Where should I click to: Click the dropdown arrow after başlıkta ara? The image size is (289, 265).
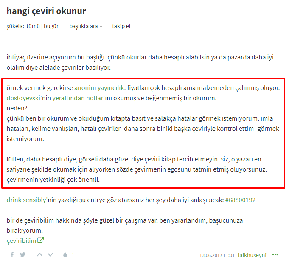pyautogui.click(x=101, y=27)
